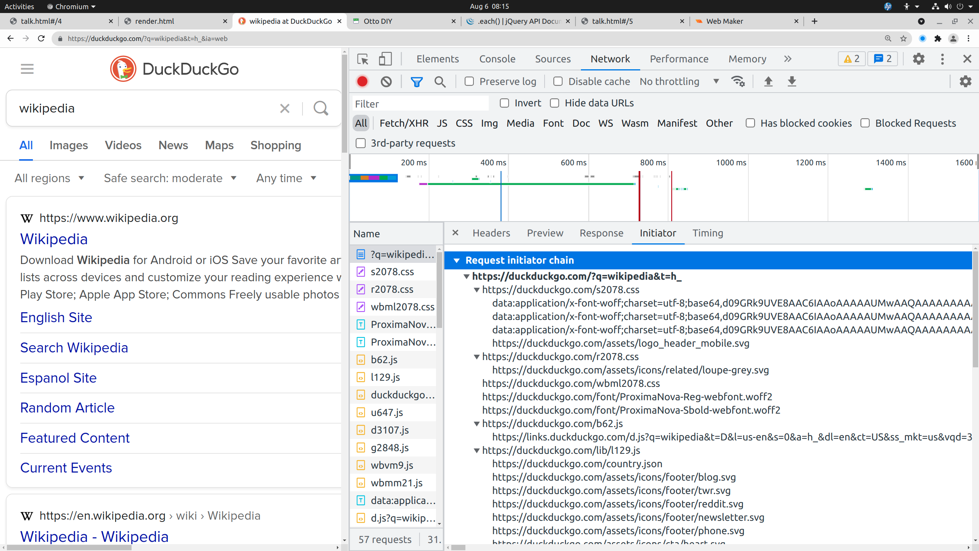Toggle the network filter funnel icon
Viewport: 979px width, 551px height.
(x=416, y=82)
